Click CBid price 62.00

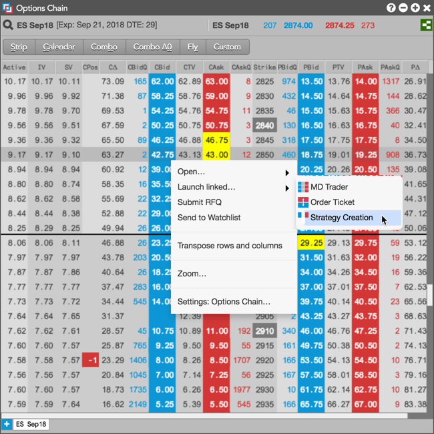pyautogui.click(x=162, y=81)
